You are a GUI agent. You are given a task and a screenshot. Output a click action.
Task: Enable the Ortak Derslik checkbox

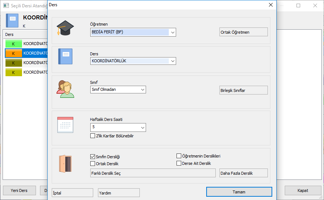tap(93, 164)
